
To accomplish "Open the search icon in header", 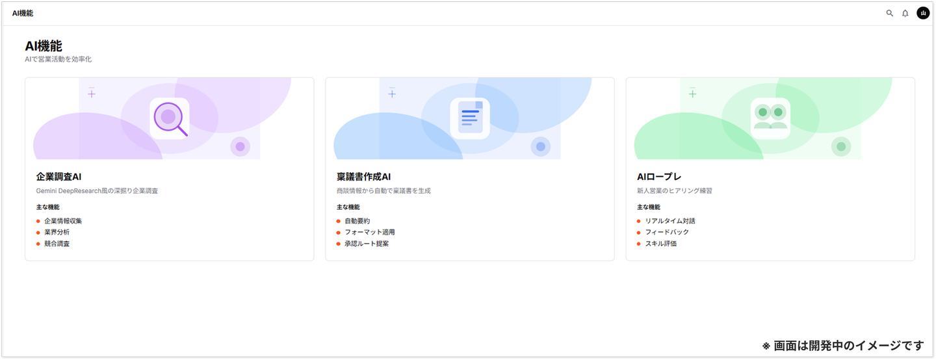I will click(x=890, y=13).
